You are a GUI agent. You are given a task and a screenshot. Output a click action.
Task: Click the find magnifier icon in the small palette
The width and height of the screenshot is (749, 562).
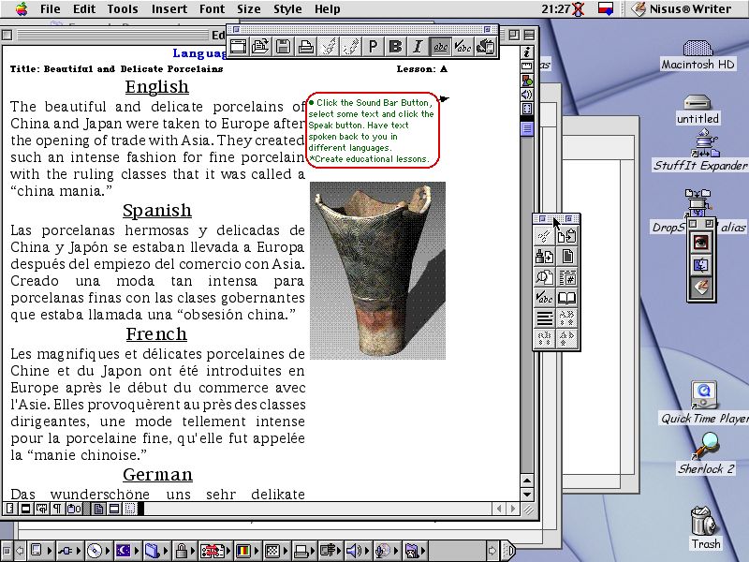(x=545, y=277)
